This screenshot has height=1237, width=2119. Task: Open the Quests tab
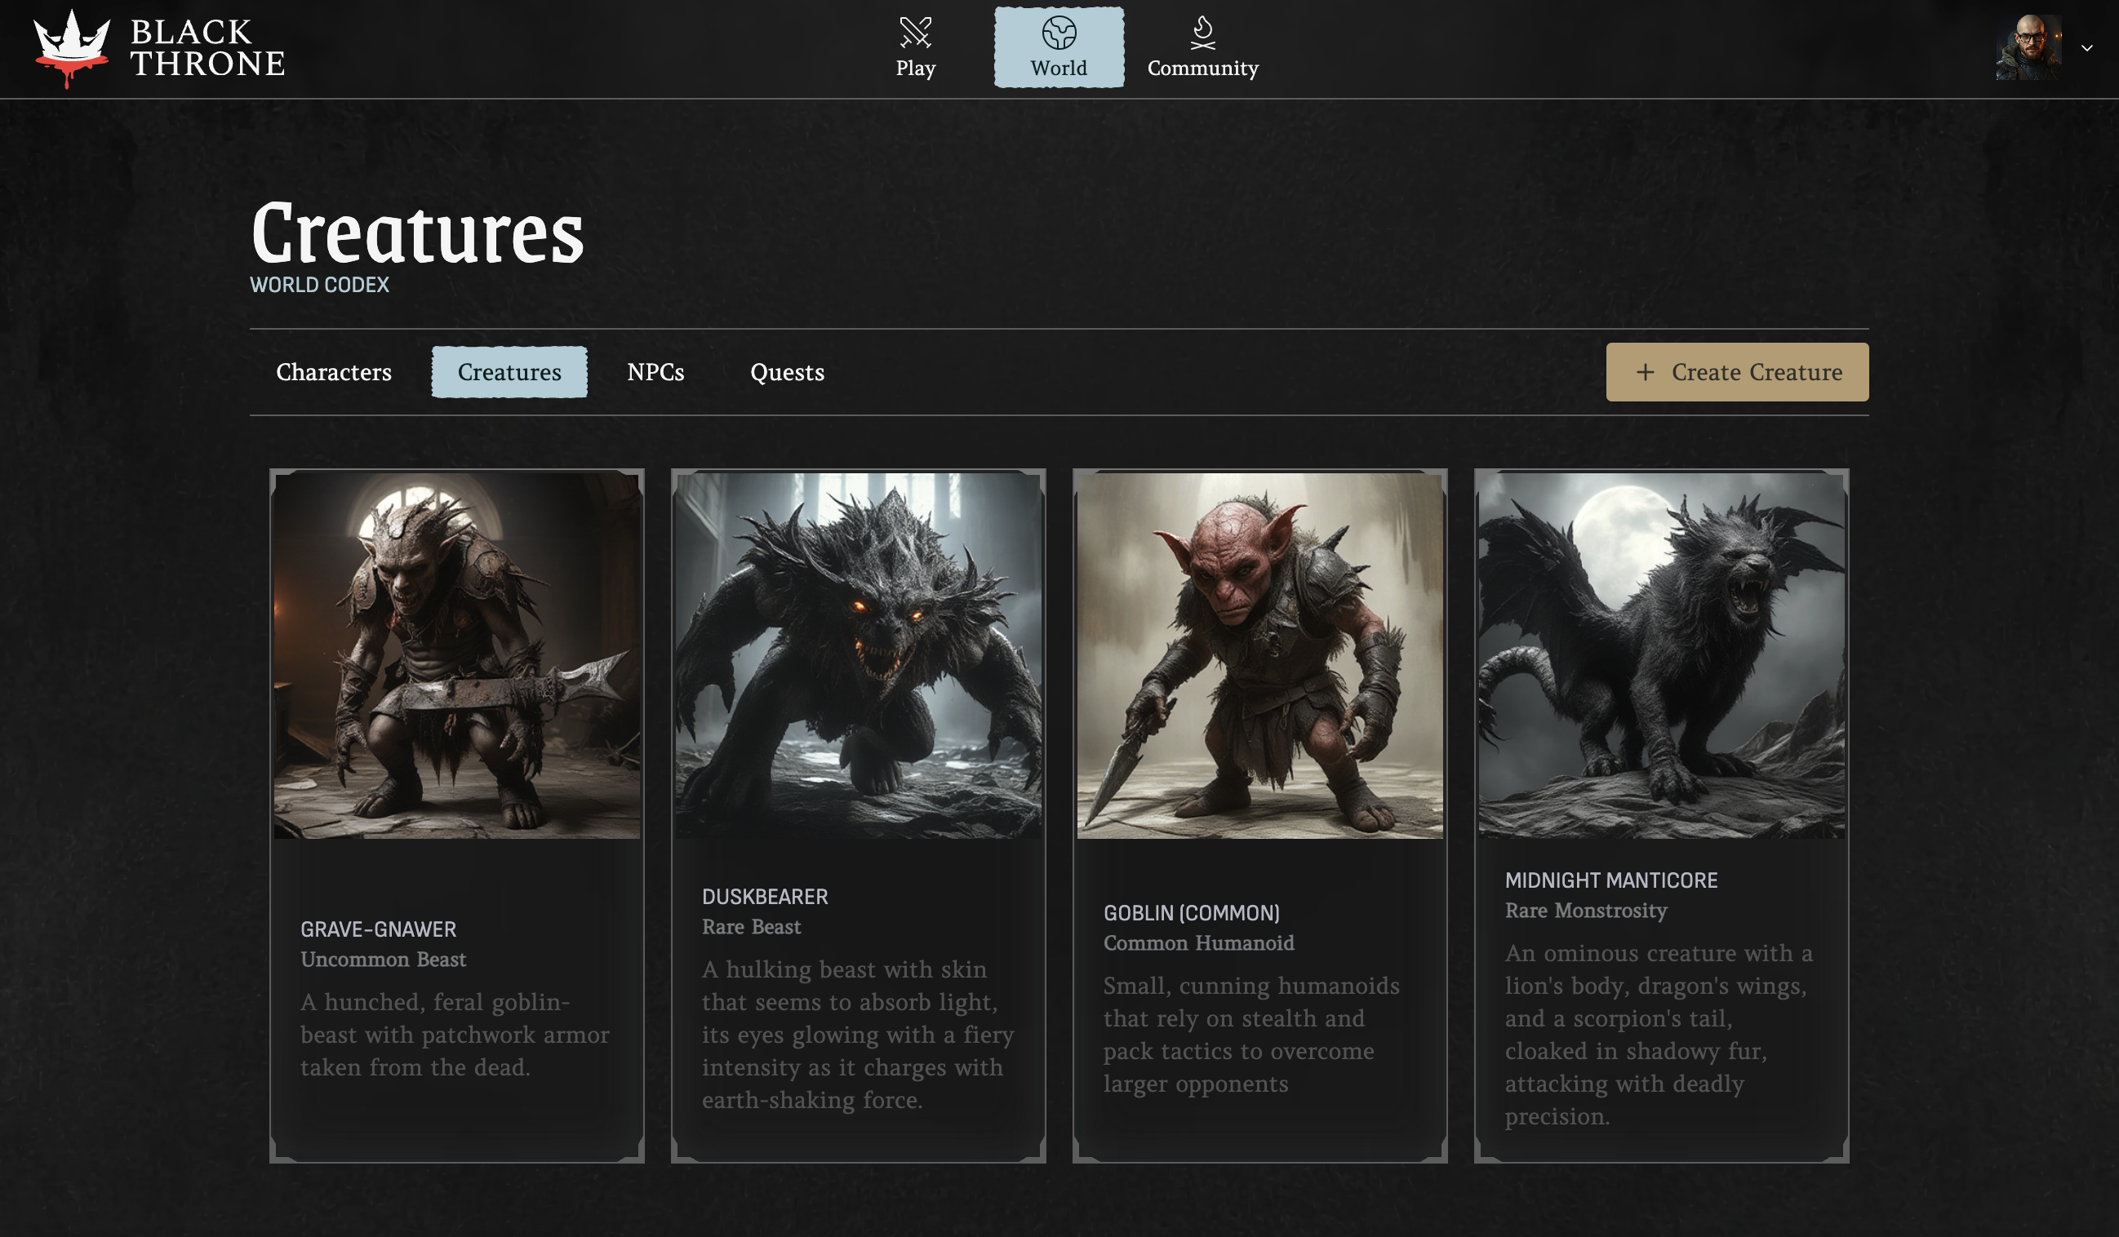click(787, 372)
